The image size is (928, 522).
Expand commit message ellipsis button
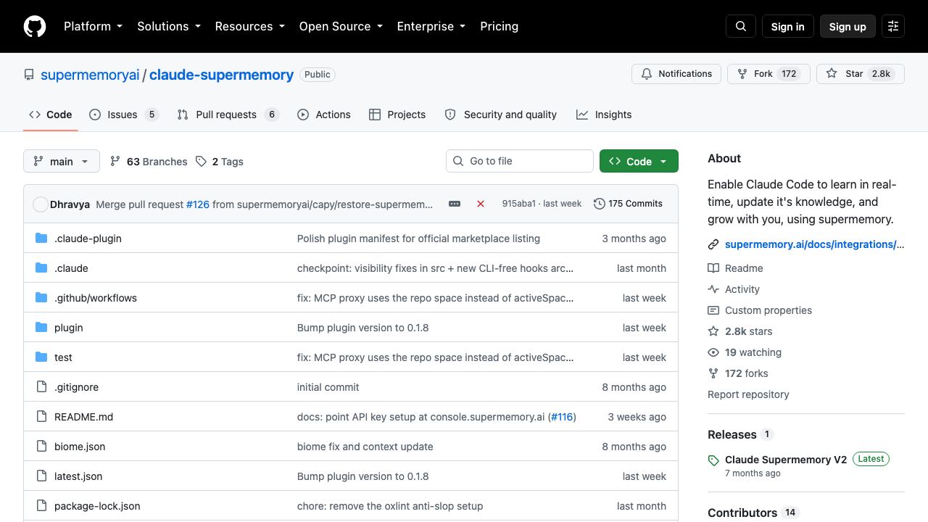coord(455,204)
